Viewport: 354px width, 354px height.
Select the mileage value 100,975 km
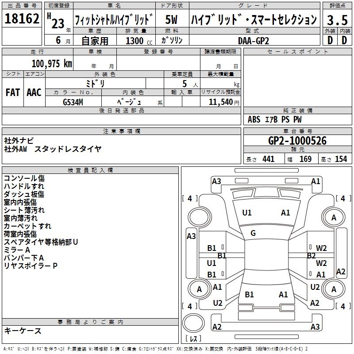(x=52, y=64)
